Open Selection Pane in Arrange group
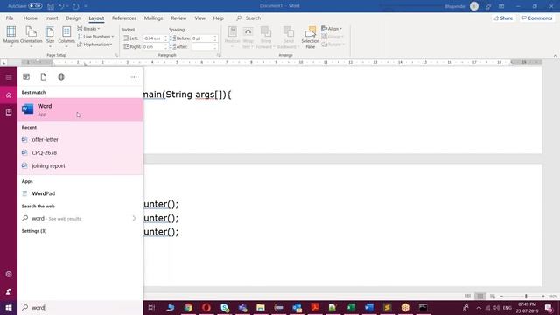 pyautogui.click(x=310, y=37)
